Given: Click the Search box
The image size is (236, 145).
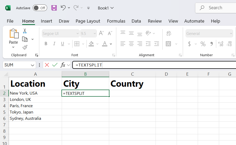Looking at the screenshot, I should click(215, 8).
